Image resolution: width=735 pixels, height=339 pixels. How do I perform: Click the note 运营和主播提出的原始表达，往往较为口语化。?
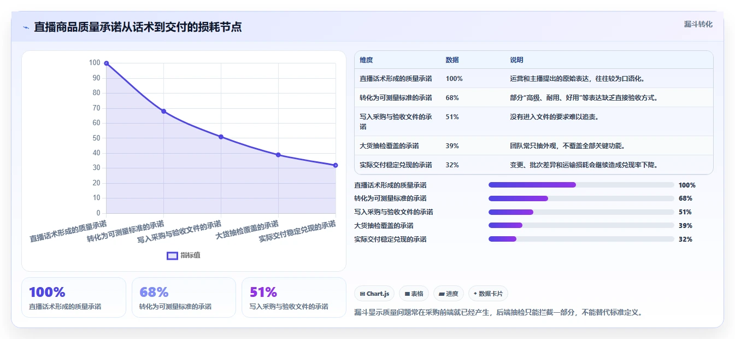578,79
